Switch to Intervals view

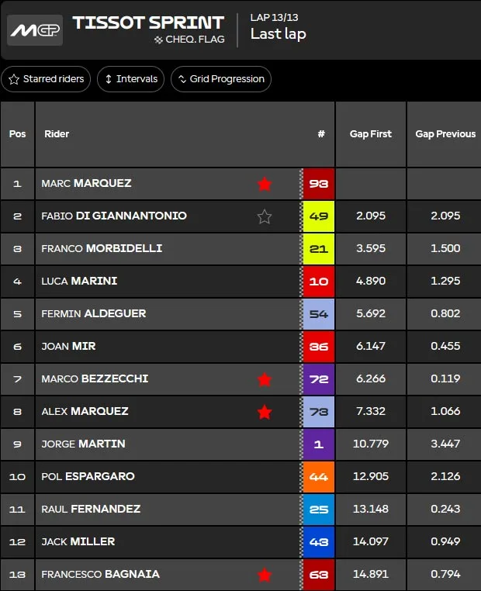tap(130, 79)
